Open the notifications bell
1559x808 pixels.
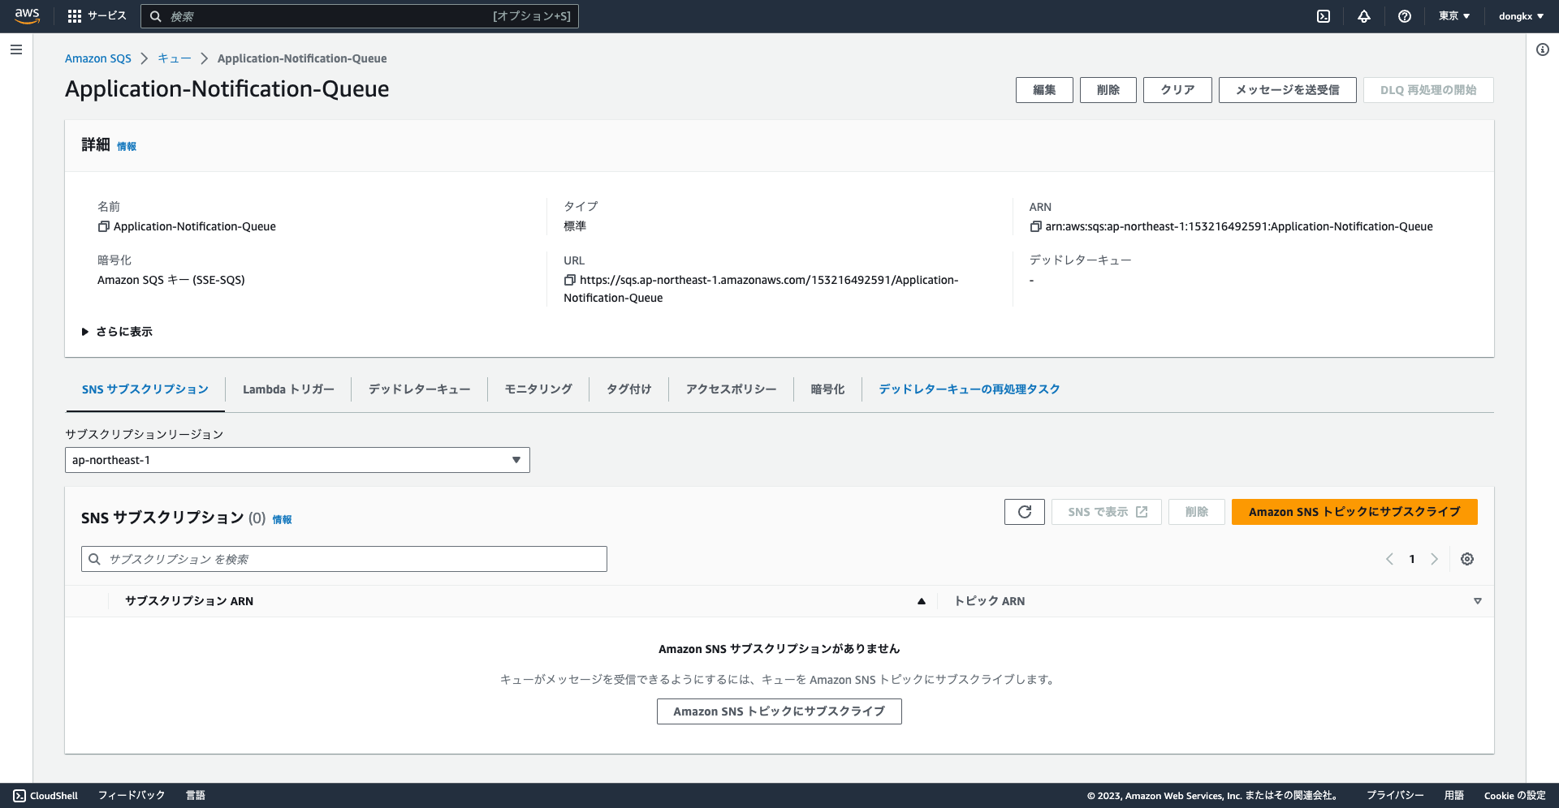click(1364, 16)
